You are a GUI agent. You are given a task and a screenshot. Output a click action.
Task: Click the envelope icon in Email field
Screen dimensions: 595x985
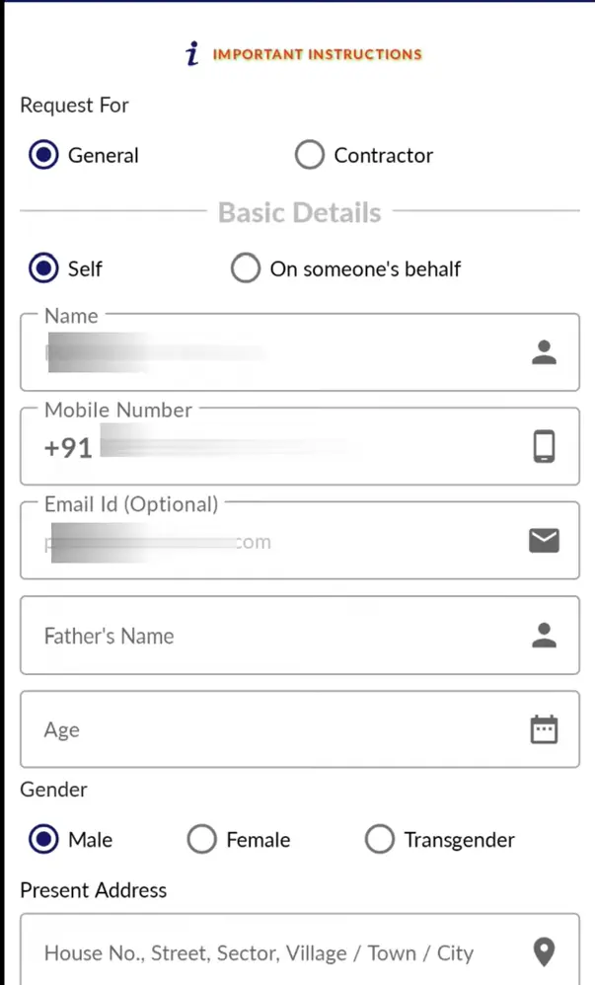pyautogui.click(x=544, y=540)
